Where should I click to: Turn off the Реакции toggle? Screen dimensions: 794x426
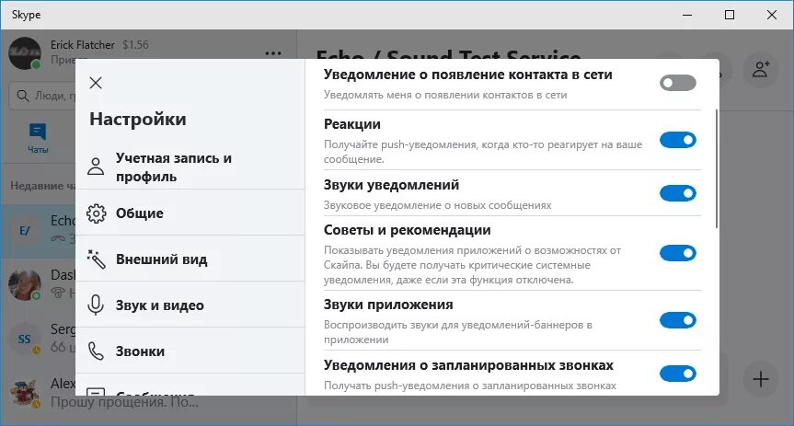tap(677, 140)
